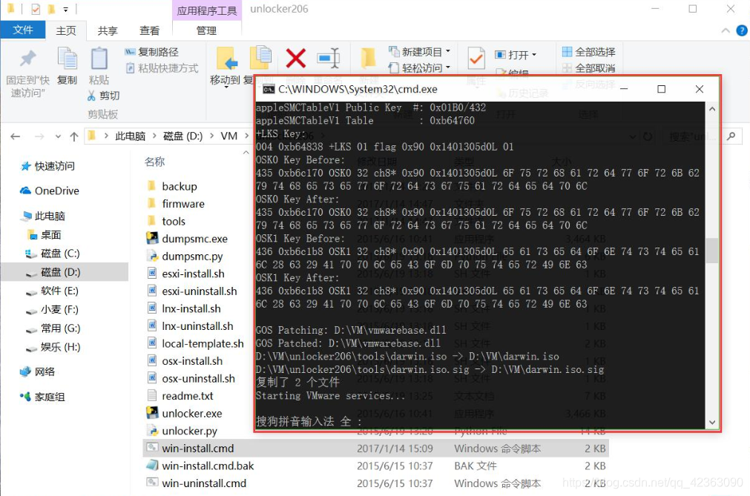Select drive 小麦 (F:) in sidebar
750x496 pixels.
(x=52, y=309)
